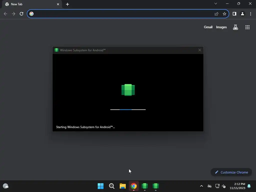Click the green Android subsystem logo

pyautogui.click(x=128, y=90)
